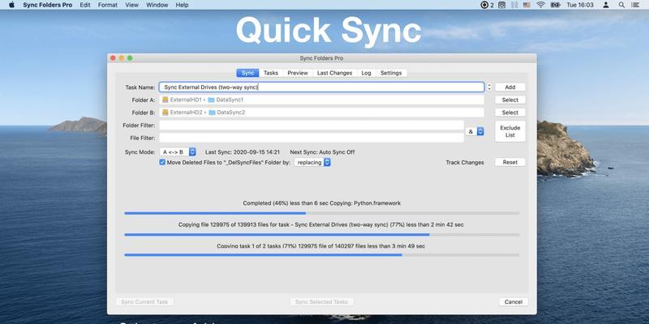Click the Sync Current Task button
Screen dimensions: 649x324
point(144,301)
